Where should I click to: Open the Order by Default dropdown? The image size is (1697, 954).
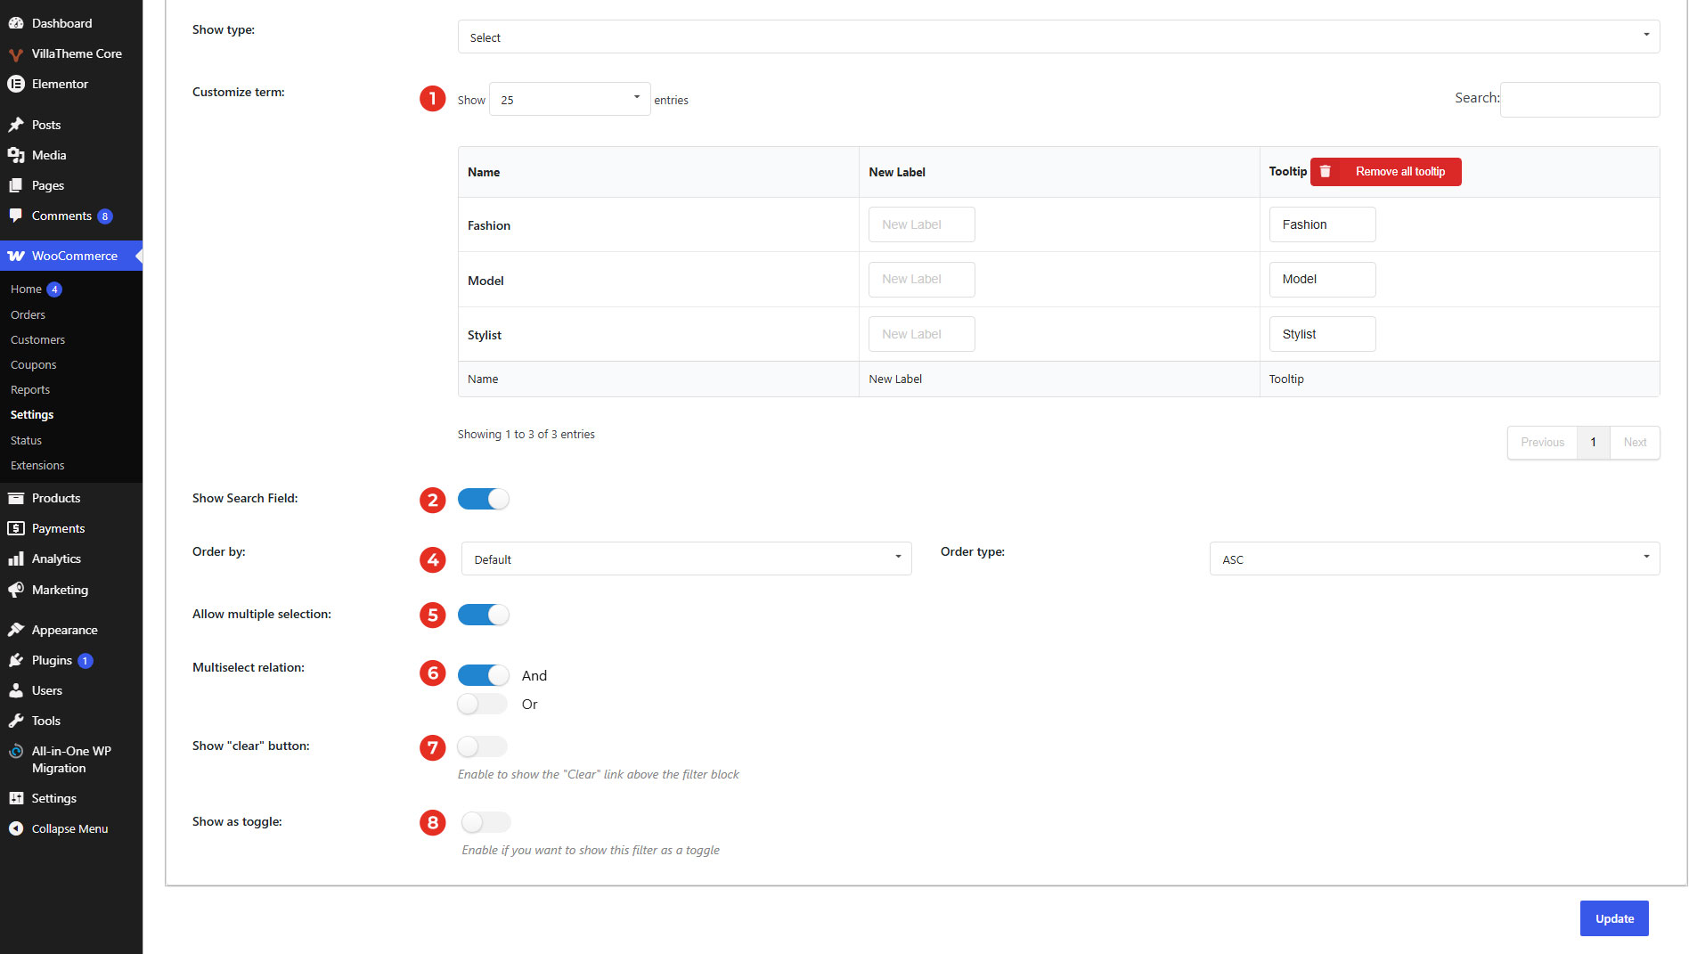coord(686,559)
